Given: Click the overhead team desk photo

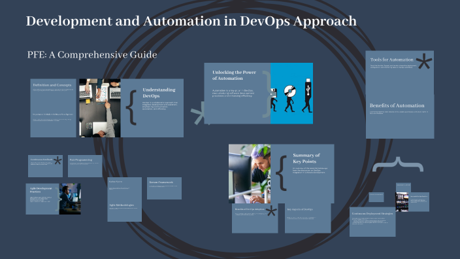Looking at the screenshot, I should point(100,108).
